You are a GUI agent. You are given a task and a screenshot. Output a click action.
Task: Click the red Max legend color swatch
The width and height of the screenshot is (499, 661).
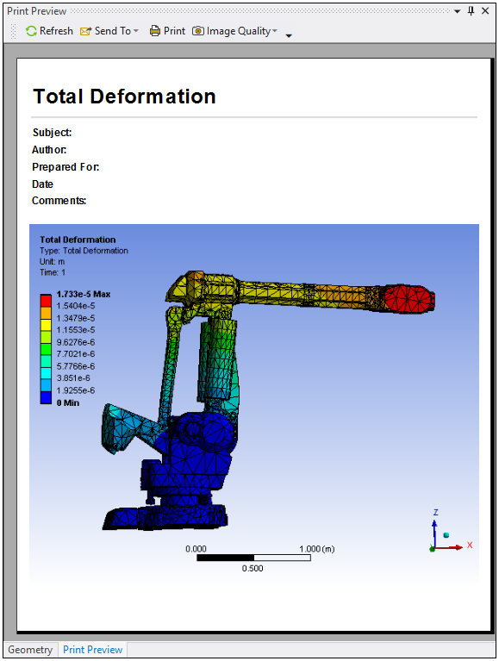46,300
